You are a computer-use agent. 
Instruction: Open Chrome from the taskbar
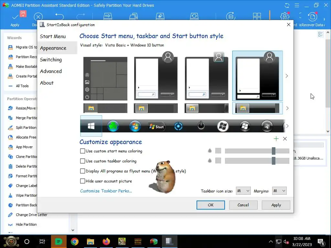75,242
